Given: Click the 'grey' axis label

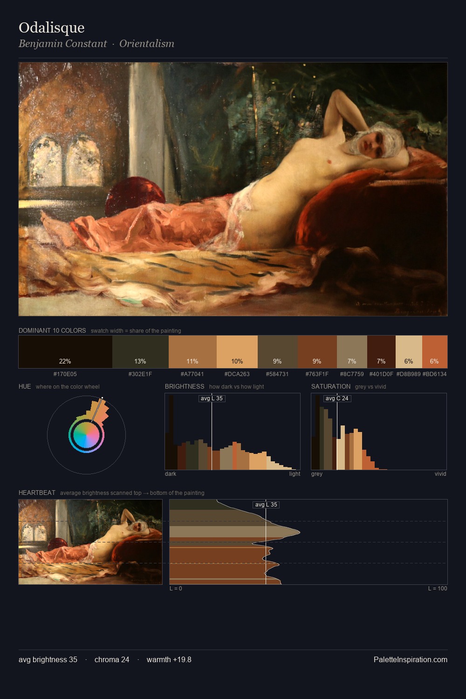Looking at the screenshot, I should 317,474.
